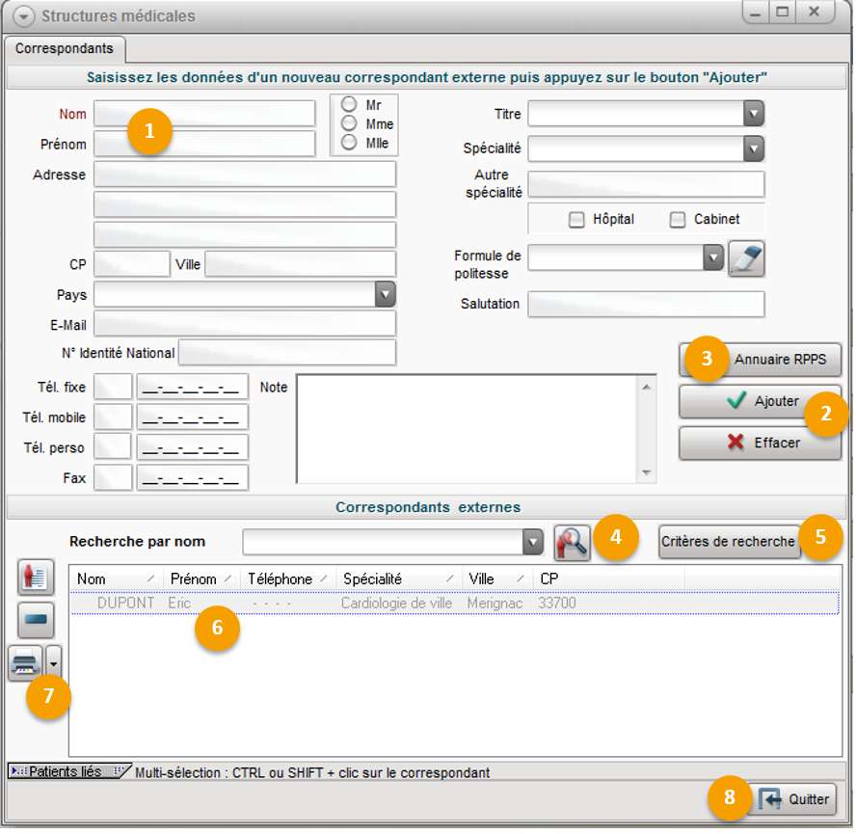Screen dimensions: 856x834
Task: Open the printer options dropdown arrow
Action: (54, 662)
